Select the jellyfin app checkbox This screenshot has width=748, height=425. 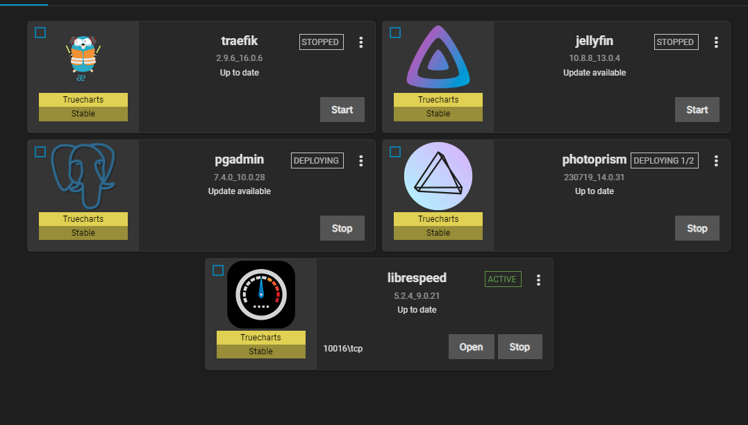tap(395, 33)
